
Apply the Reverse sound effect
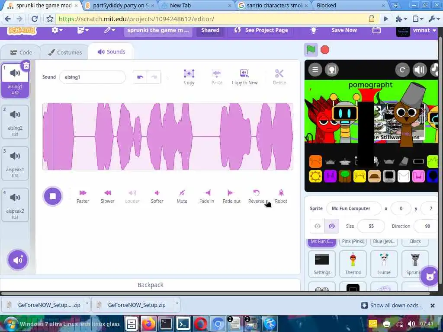click(256, 196)
